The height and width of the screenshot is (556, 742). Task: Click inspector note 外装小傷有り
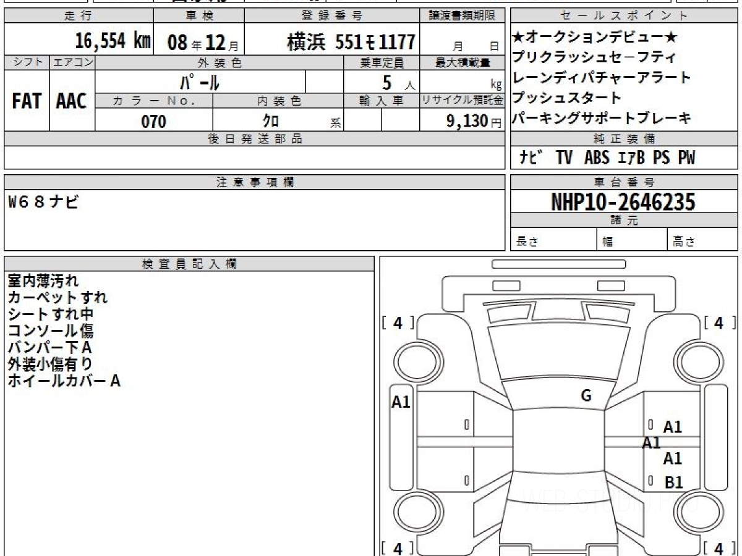[51, 364]
